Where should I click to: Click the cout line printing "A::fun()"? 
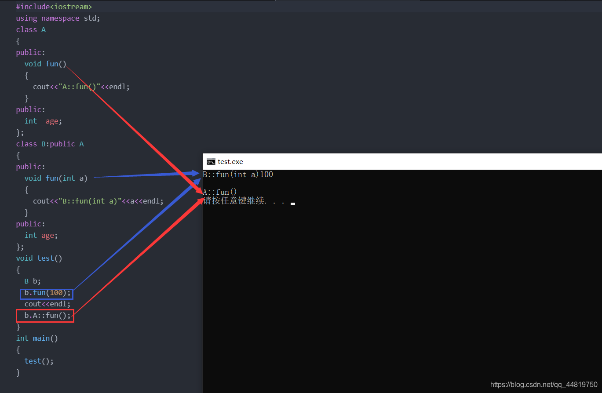(81, 87)
